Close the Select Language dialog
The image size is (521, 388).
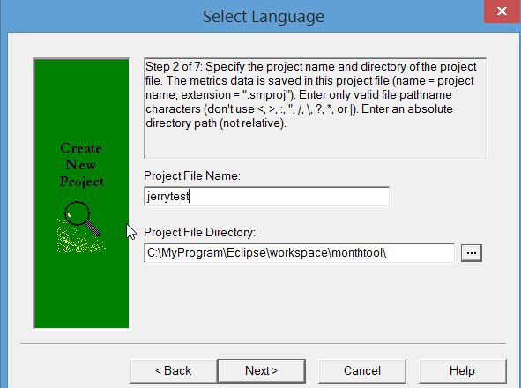coord(502,11)
